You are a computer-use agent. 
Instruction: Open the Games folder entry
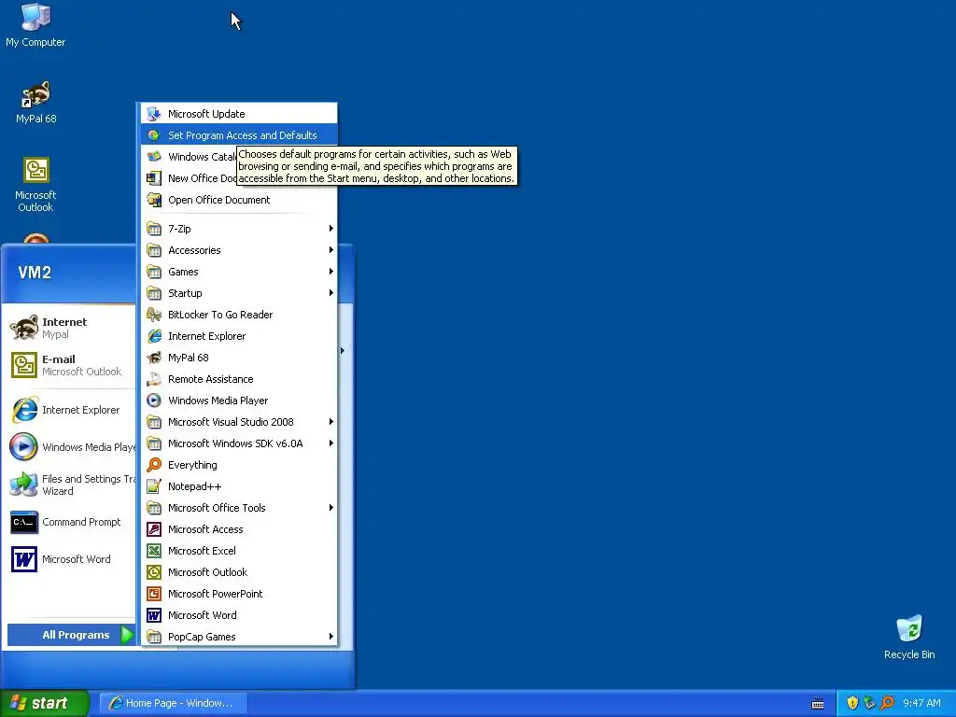point(238,272)
